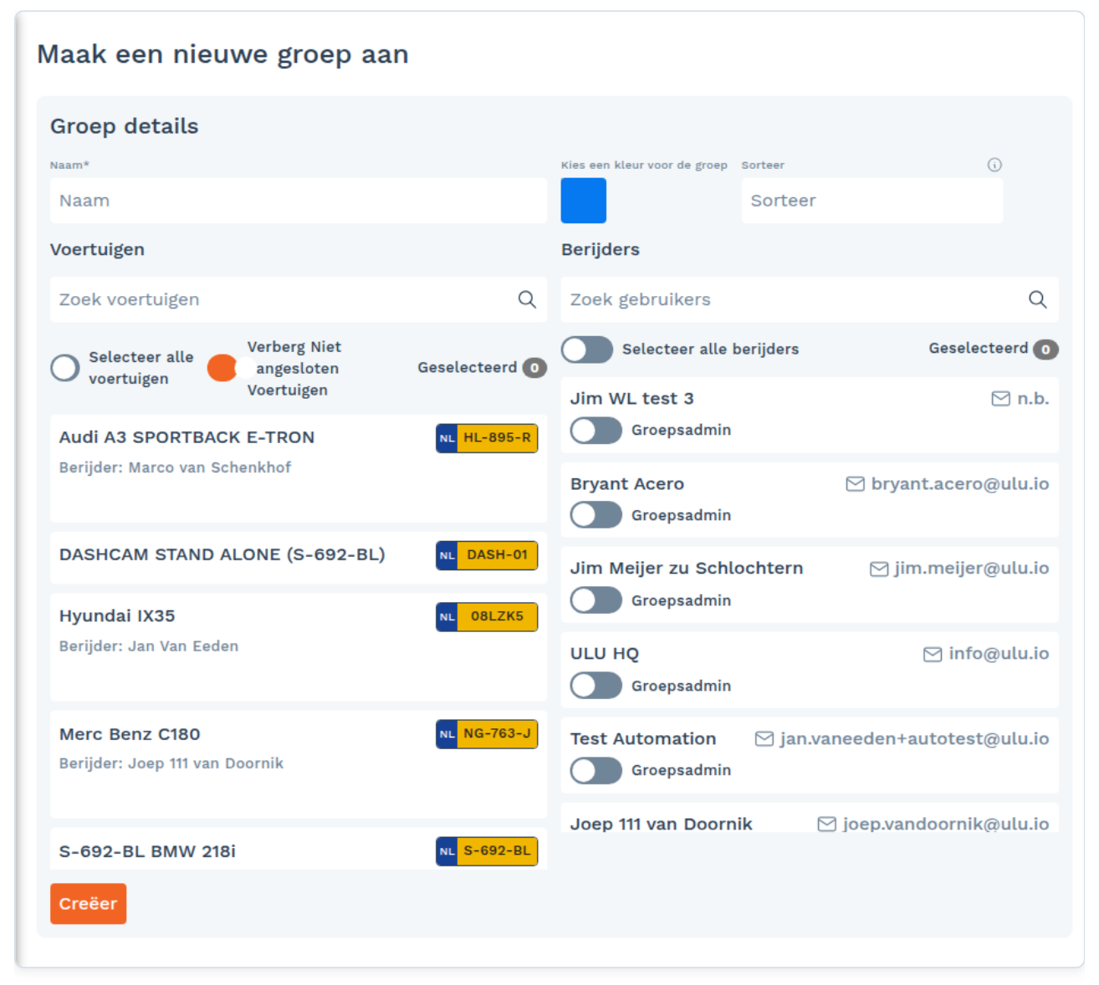Enable Groepsadmin for Bryant Acero

[596, 515]
